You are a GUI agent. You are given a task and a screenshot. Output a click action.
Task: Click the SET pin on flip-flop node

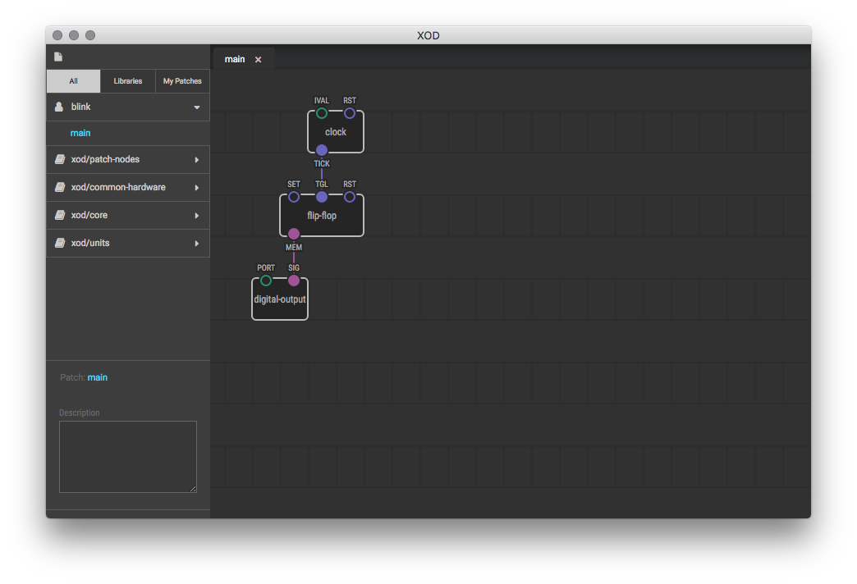pyautogui.click(x=294, y=197)
